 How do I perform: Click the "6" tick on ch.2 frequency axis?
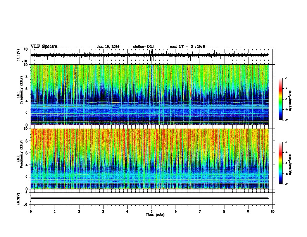point(27,153)
